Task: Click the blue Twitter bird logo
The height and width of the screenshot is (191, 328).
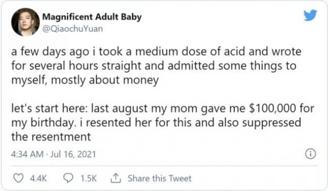Action: (x=311, y=15)
